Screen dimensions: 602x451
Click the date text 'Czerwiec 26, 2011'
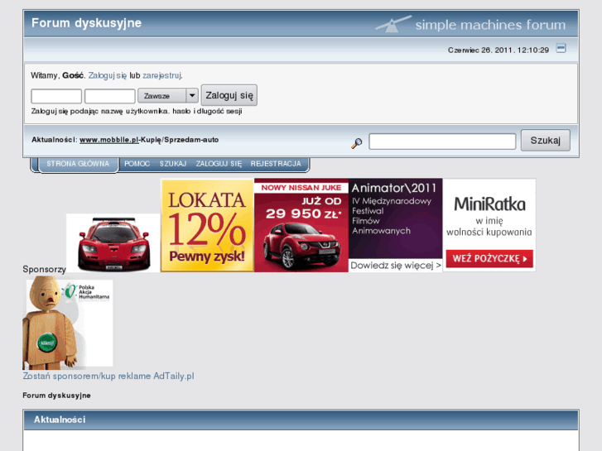(480, 50)
